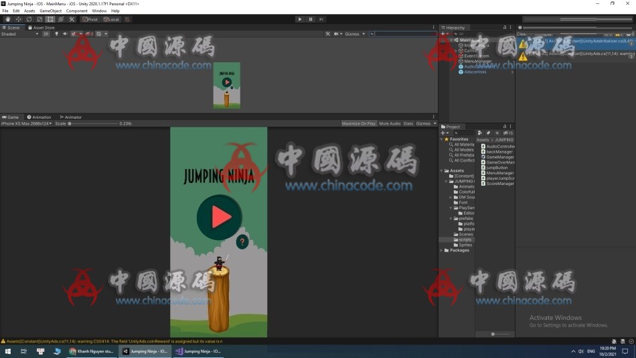Select the Move tool

point(18,19)
